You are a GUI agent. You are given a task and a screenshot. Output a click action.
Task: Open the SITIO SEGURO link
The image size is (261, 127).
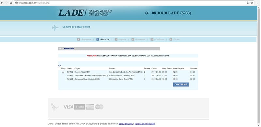coord(126,124)
